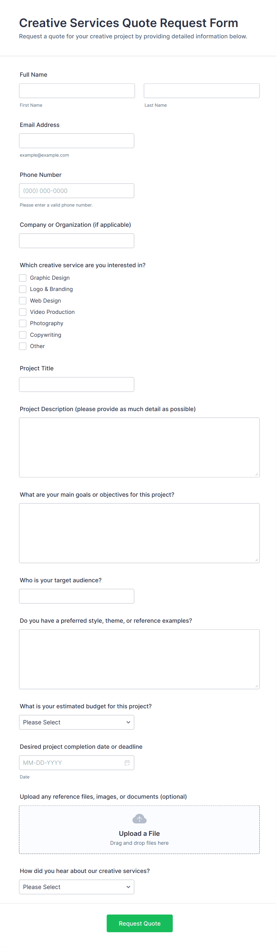Expand the how-did-you-hear dropdown
Viewport: 276px width, 947px height.
coord(76,887)
